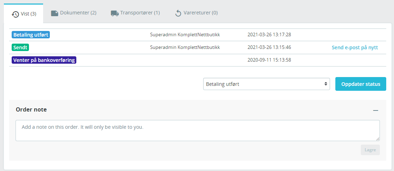Select the Vist (3) tab
The image size is (394, 171).
click(x=24, y=13)
